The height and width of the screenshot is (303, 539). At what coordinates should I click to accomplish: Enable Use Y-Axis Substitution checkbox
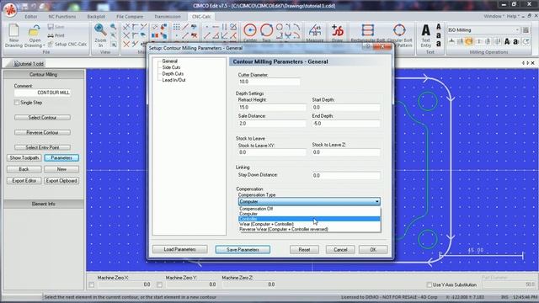(x=429, y=284)
